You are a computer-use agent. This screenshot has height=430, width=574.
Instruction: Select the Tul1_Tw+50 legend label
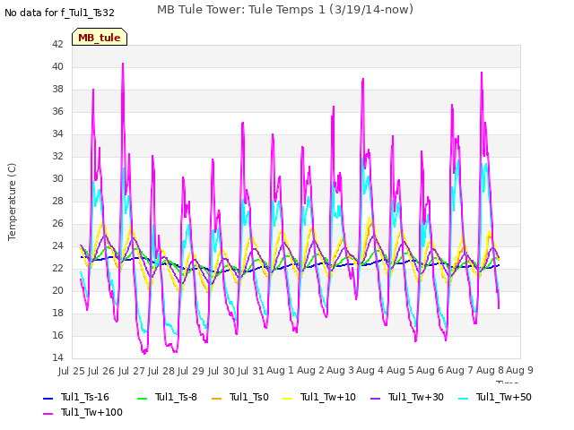504,397
